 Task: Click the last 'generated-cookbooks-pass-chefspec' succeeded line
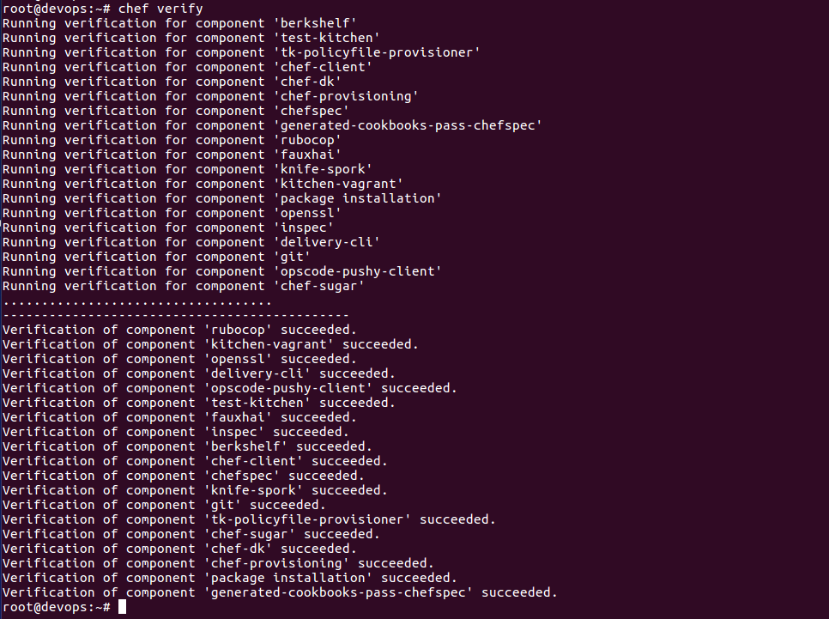tap(280, 592)
